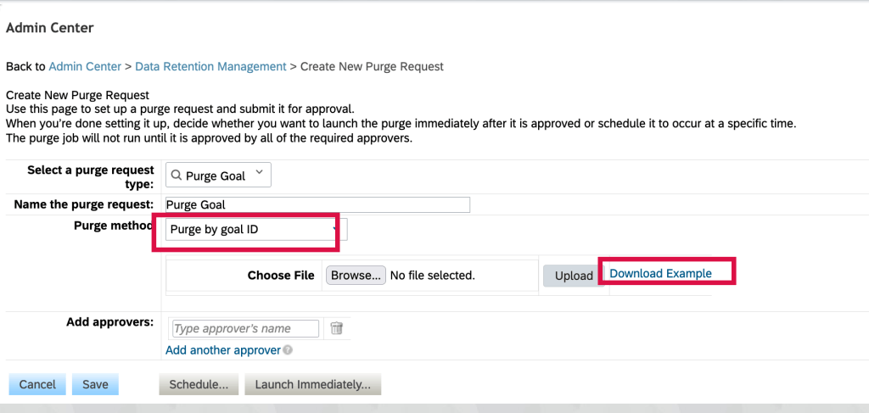
Task: Cancel the purge request
Action: (37, 384)
